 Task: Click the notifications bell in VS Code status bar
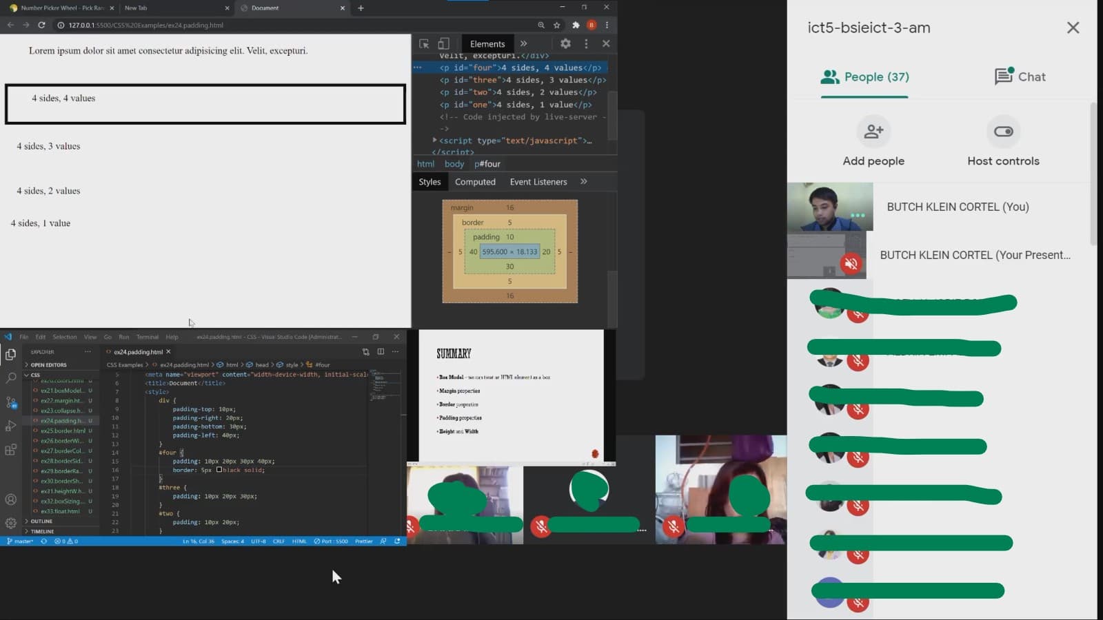(397, 541)
